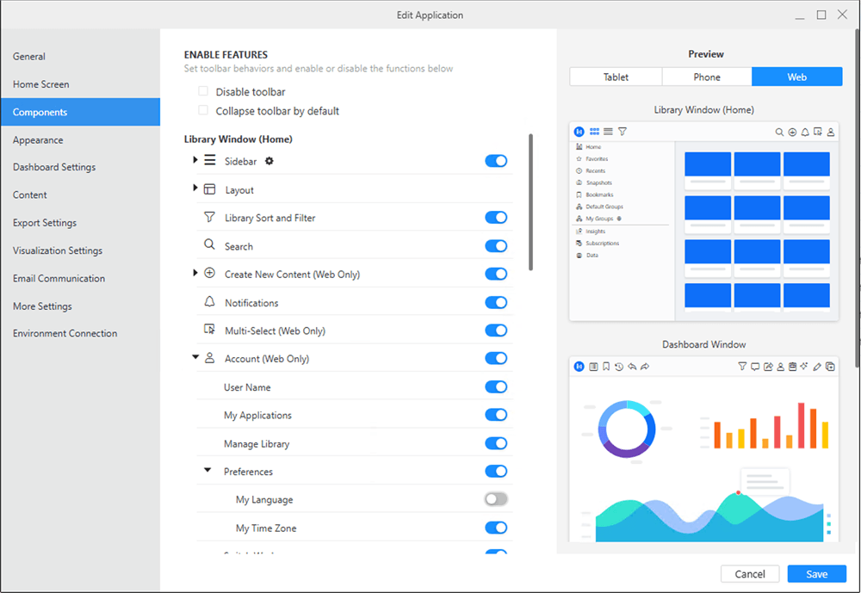Switch preview to the Tablet tab
The height and width of the screenshot is (593, 861).
[x=616, y=77]
